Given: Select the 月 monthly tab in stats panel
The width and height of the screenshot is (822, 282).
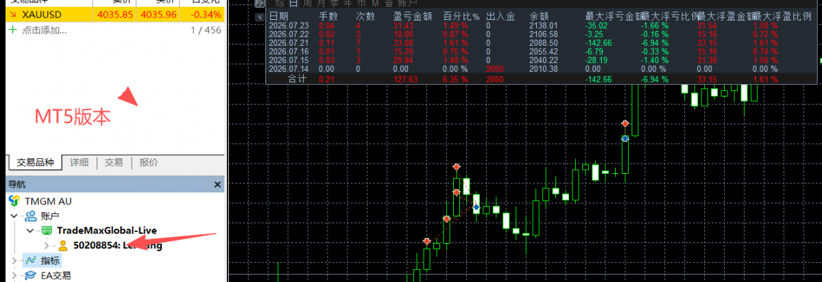Looking at the screenshot, I should click(x=320, y=3).
